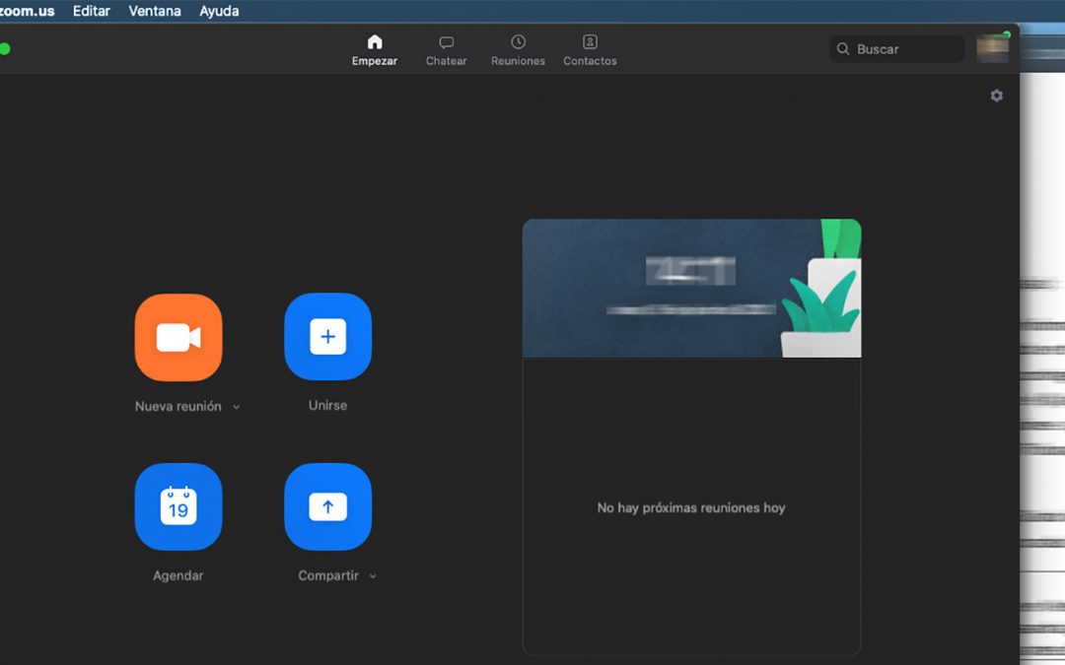Click the green fullscreen window button
Image resolution: width=1065 pixels, height=665 pixels.
pos(4,48)
